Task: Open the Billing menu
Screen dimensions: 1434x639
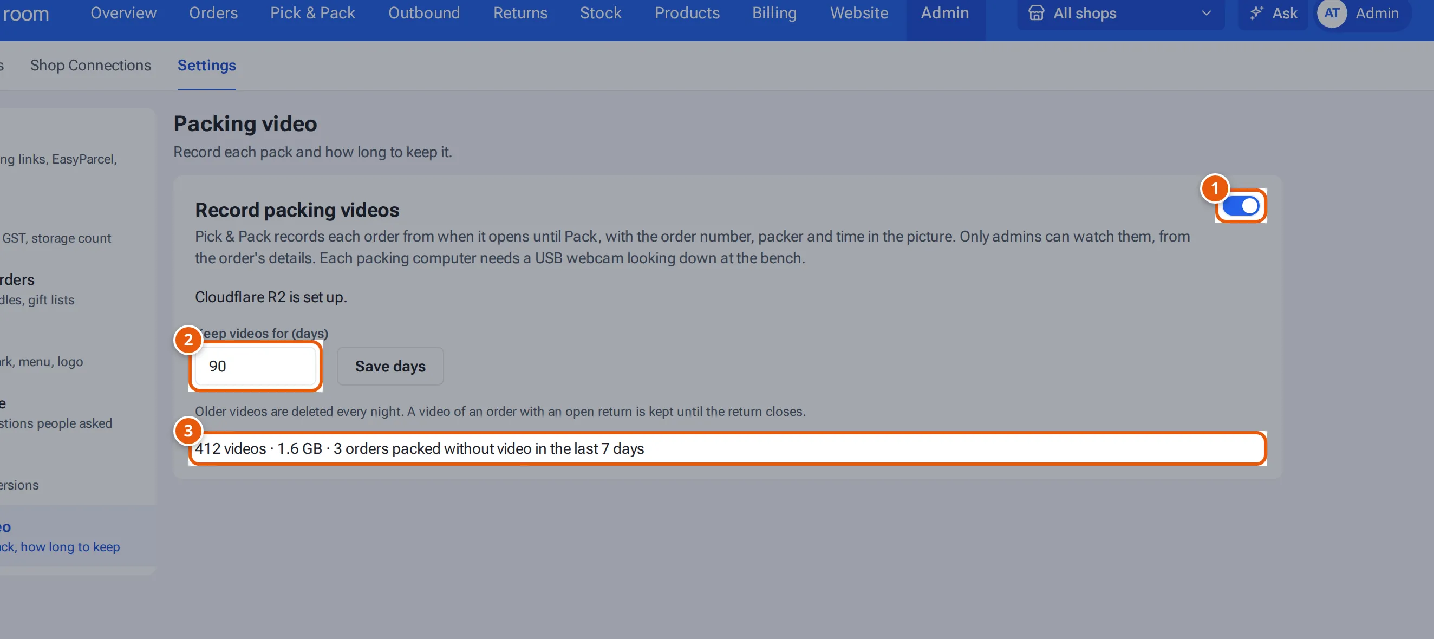Action: tap(774, 13)
